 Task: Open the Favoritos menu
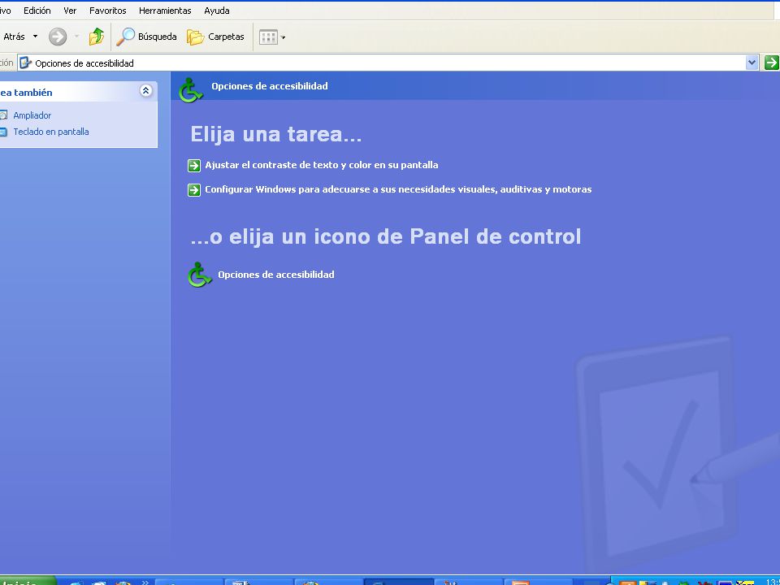108,11
